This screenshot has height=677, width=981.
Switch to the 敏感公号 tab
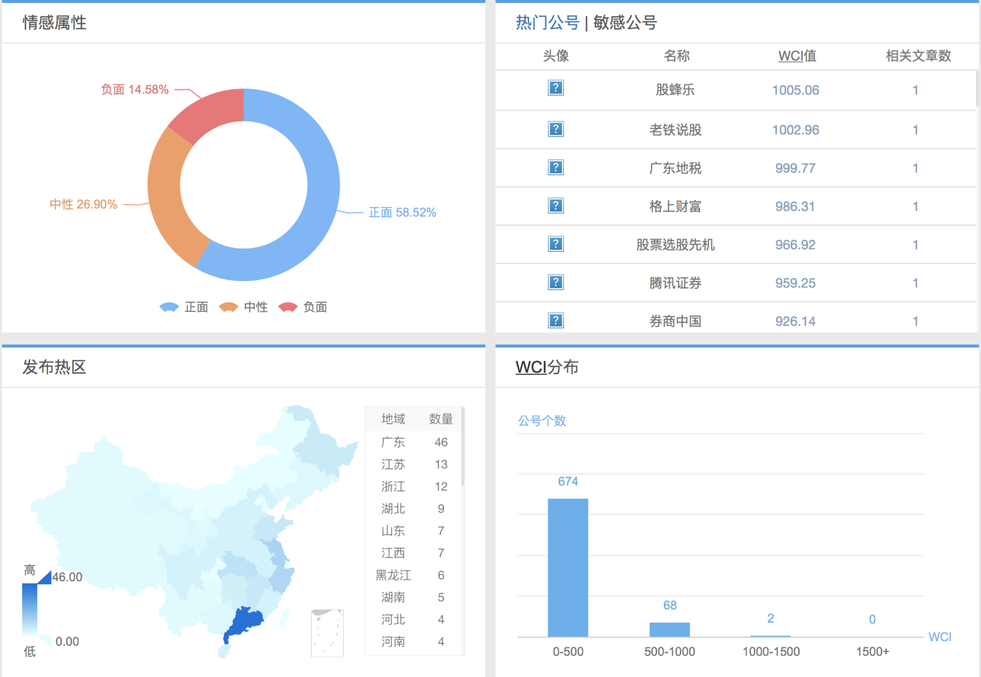(624, 22)
